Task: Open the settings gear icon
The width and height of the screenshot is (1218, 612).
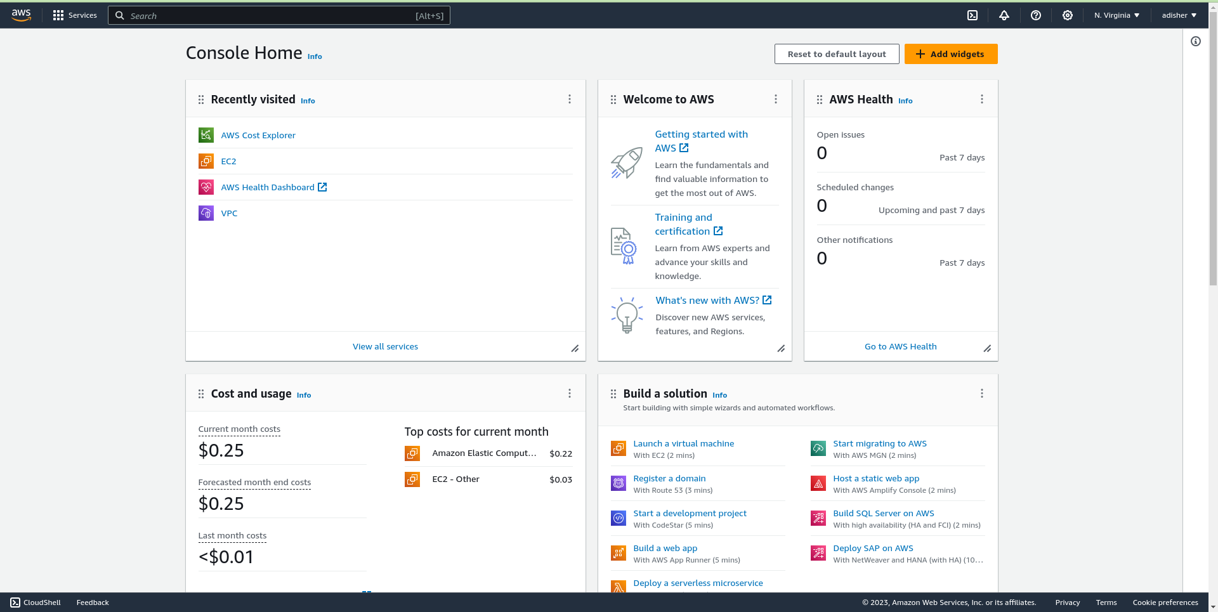Action: (x=1068, y=15)
